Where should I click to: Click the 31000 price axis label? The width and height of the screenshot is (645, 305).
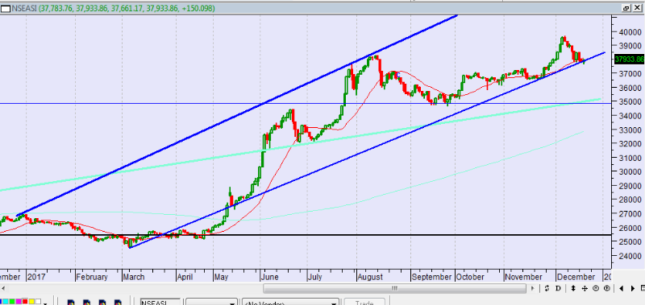[x=631, y=158]
